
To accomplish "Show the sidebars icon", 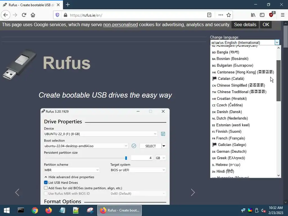I will [262, 15].
